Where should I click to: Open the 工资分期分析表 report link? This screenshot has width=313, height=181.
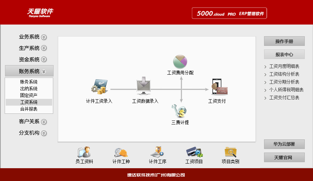point(284,82)
